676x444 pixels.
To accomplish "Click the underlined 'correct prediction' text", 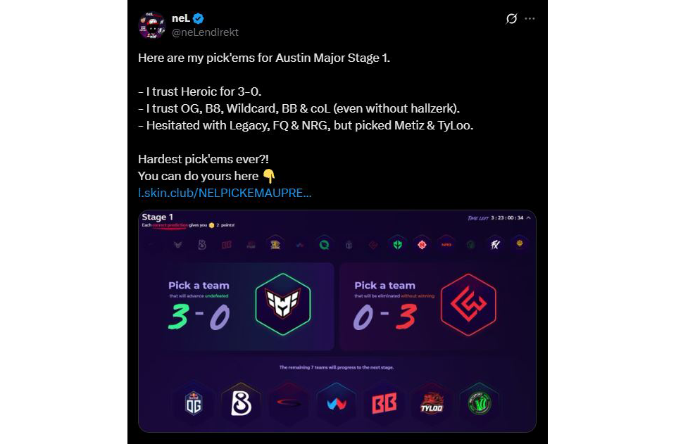I will point(170,225).
